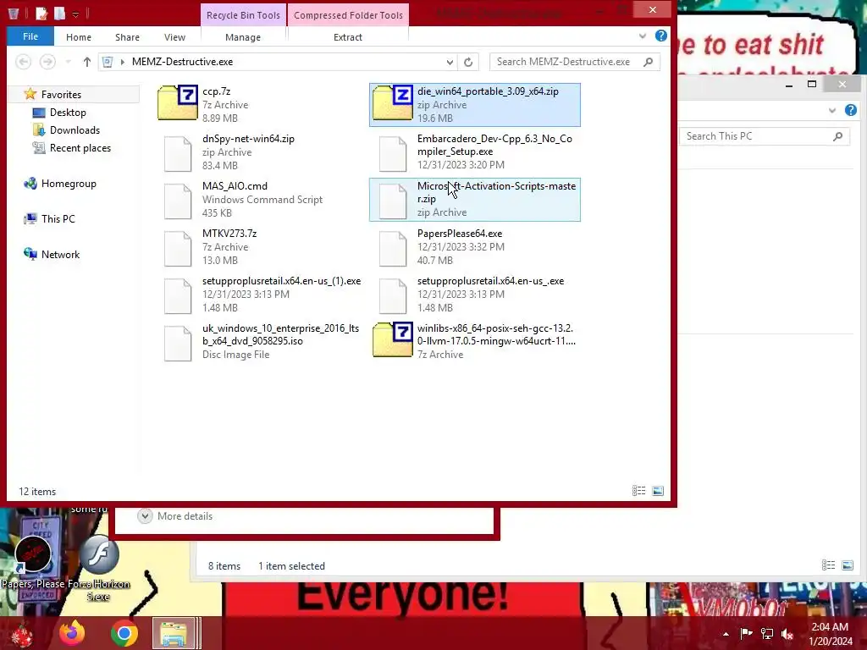The width and height of the screenshot is (867, 650).
Task: Click the search magnifier in MEMZ window
Action: point(649,62)
